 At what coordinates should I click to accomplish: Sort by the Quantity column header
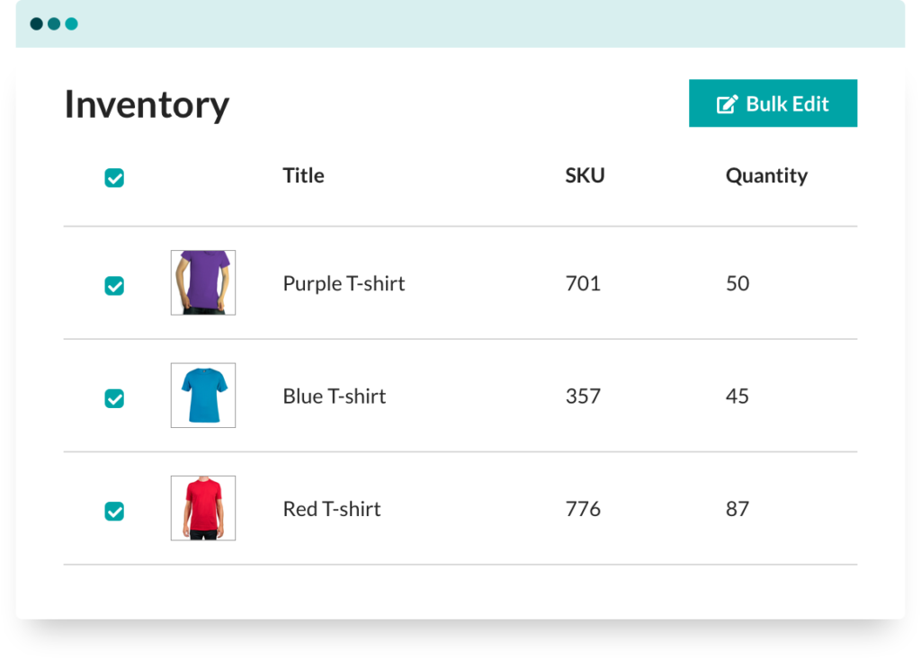click(x=766, y=175)
